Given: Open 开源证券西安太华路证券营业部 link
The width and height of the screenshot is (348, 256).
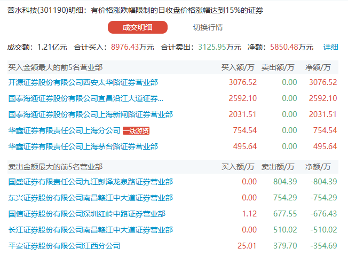Looking at the screenshot, I should [83, 82].
